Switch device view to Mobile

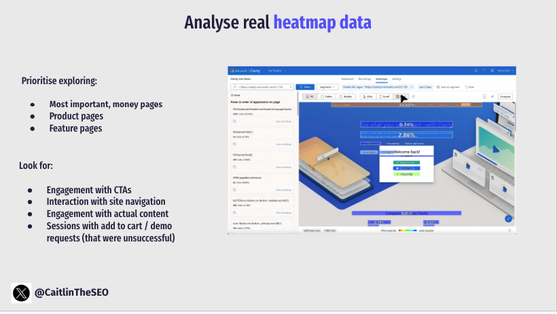(346, 97)
